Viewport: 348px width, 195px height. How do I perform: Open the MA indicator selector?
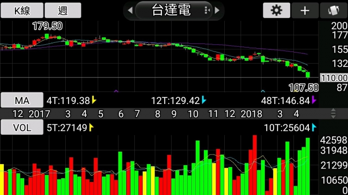[22, 101]
